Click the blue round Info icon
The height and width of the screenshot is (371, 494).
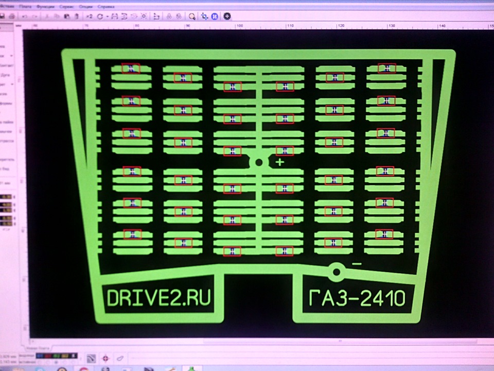coord(215,16)
